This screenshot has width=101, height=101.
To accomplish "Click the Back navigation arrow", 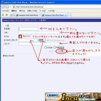I will point(3,7).
